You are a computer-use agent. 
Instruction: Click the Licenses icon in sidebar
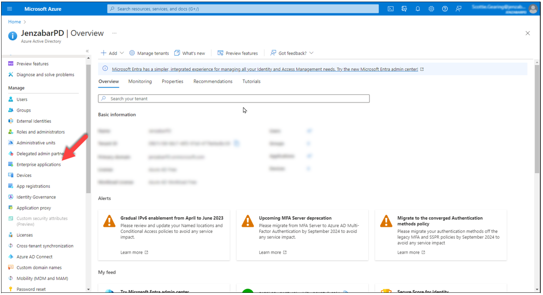point(11,235)
